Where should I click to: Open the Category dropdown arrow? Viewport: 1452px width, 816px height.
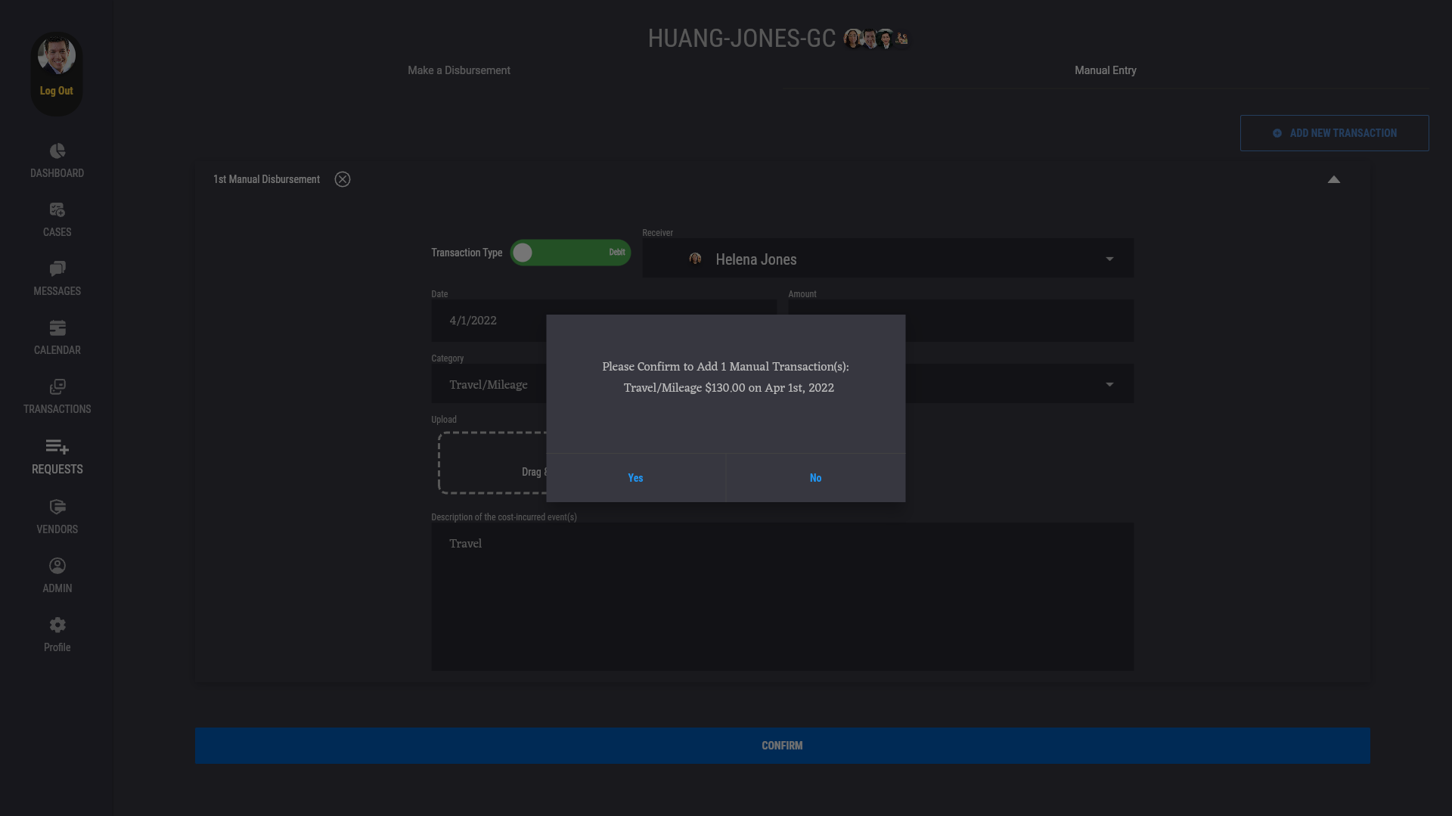[x=1109, y=384]
